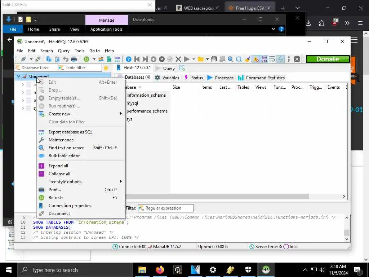Click the blue Help question mark icon
The width and height of the screenshot is (369, 277).
[129, 59]
